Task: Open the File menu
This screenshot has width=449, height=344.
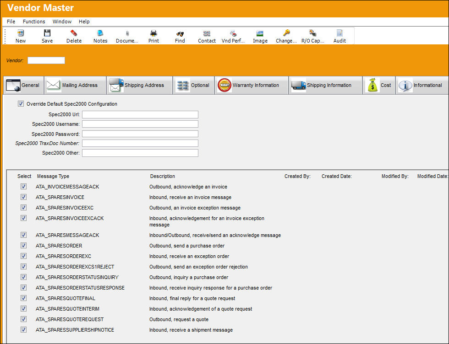Action: (x=11, y=21)
